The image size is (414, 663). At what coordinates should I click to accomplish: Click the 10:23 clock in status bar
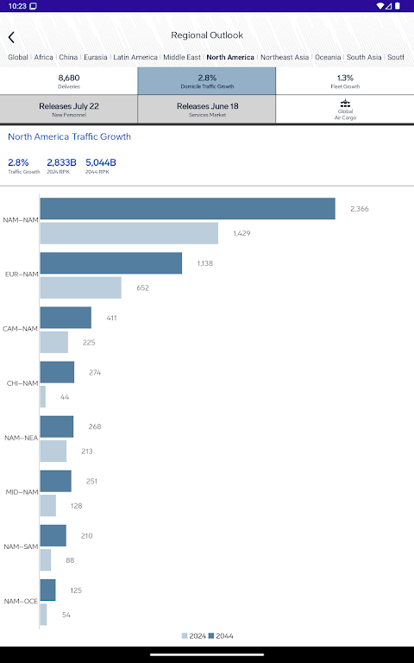pyautogui.click(x=17, y=6)
